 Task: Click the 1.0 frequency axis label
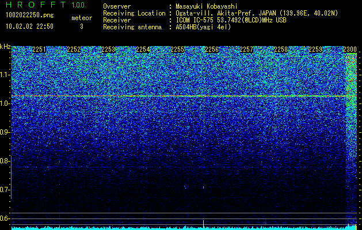[x=5, y=103]
